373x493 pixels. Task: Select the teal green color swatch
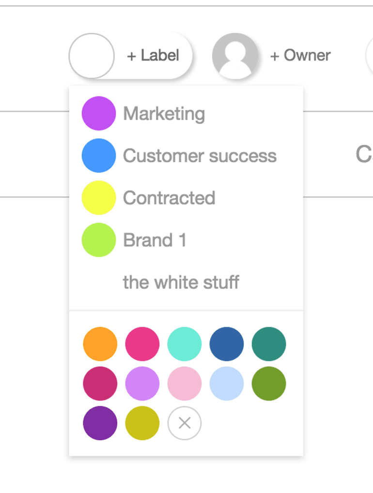(268, 344)
